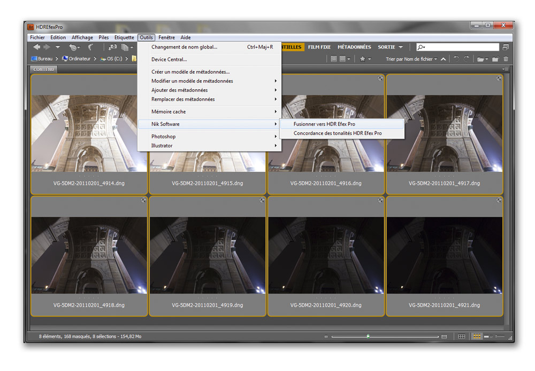Click the search input field
This screenshot has height=371, width=535.
(457, 47)
